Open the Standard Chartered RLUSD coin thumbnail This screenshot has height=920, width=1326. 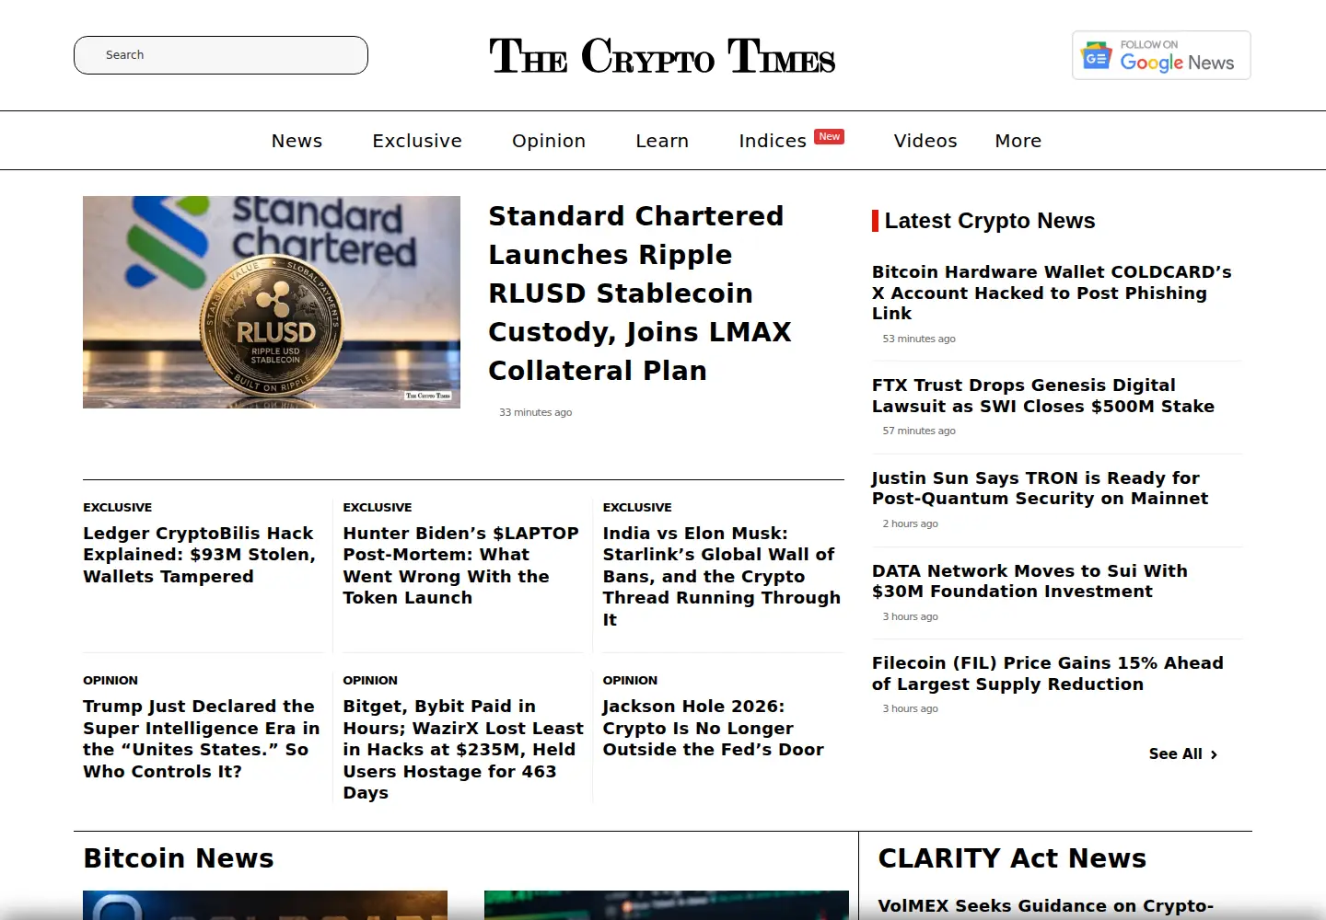[x=272, y=302]
